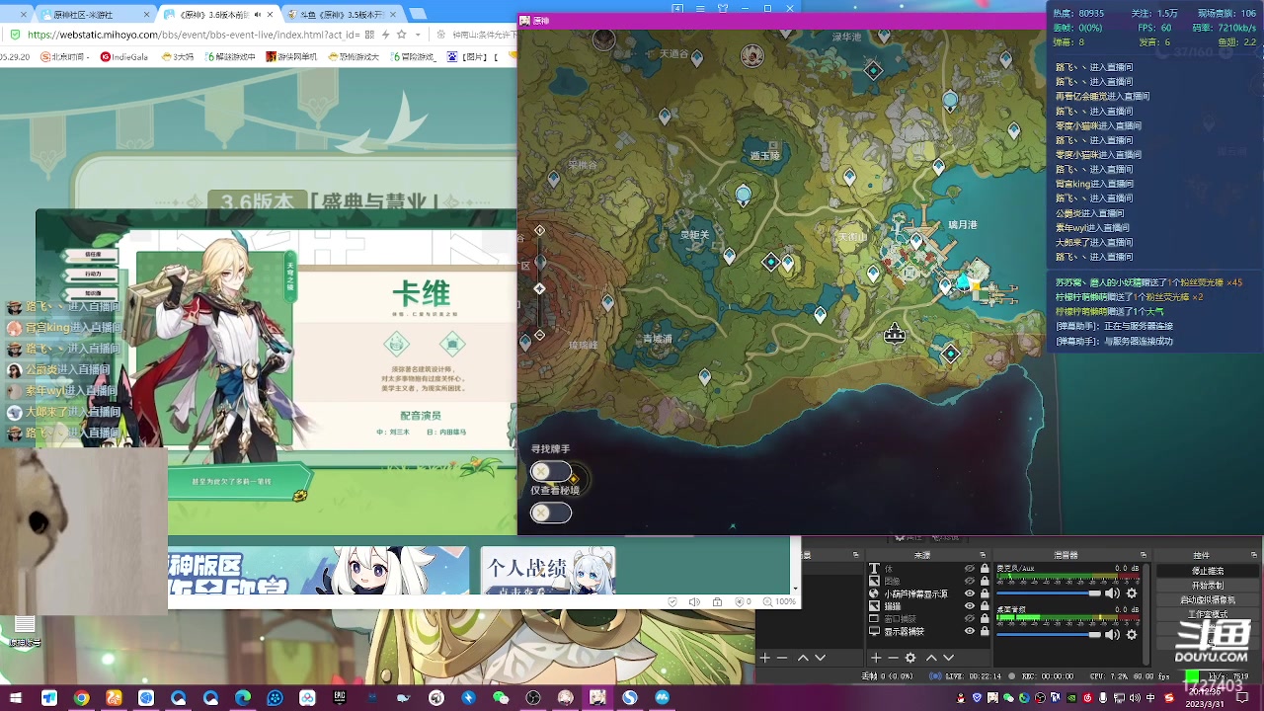Select the 小葫芦弹幕显示源 source row
Image resolution: width=1264 pixels, height=711 pixels.
pyautogui.click(x=928, y=594)
